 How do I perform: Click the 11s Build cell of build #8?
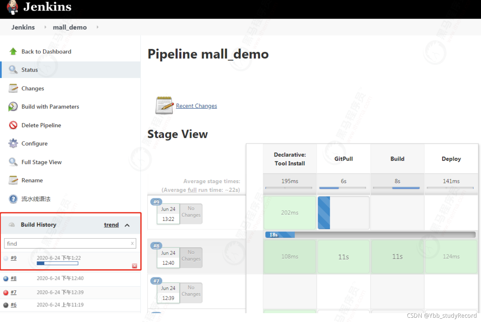coord(397,256)
